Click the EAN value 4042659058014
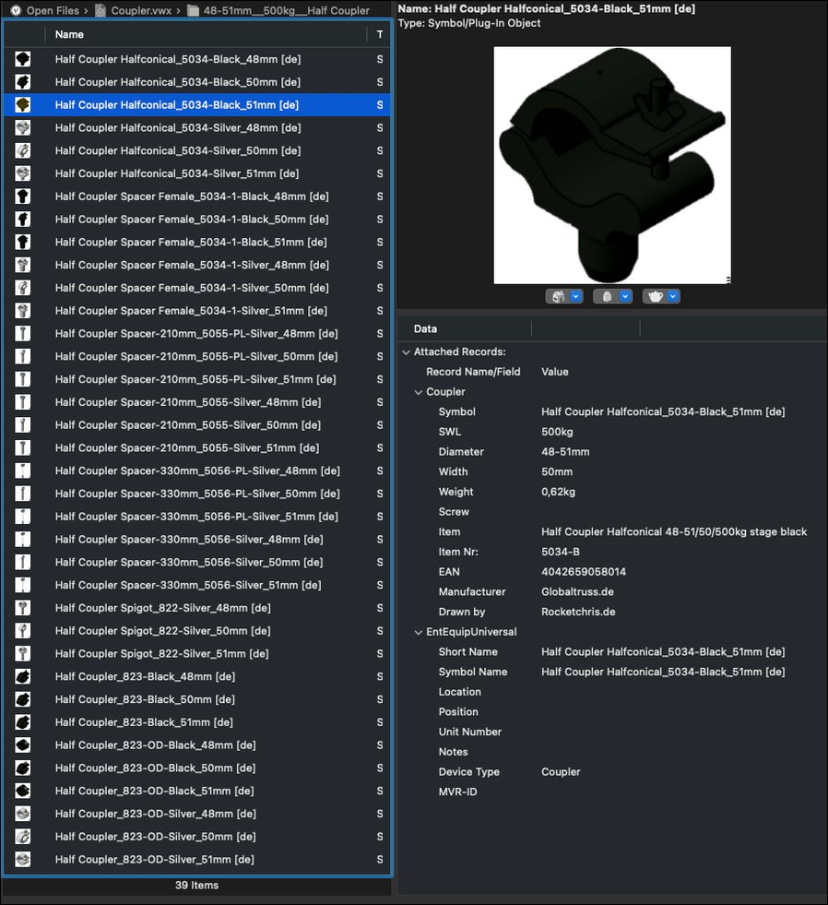The height and width of the screenshot is (905, 828). [584, 572]
